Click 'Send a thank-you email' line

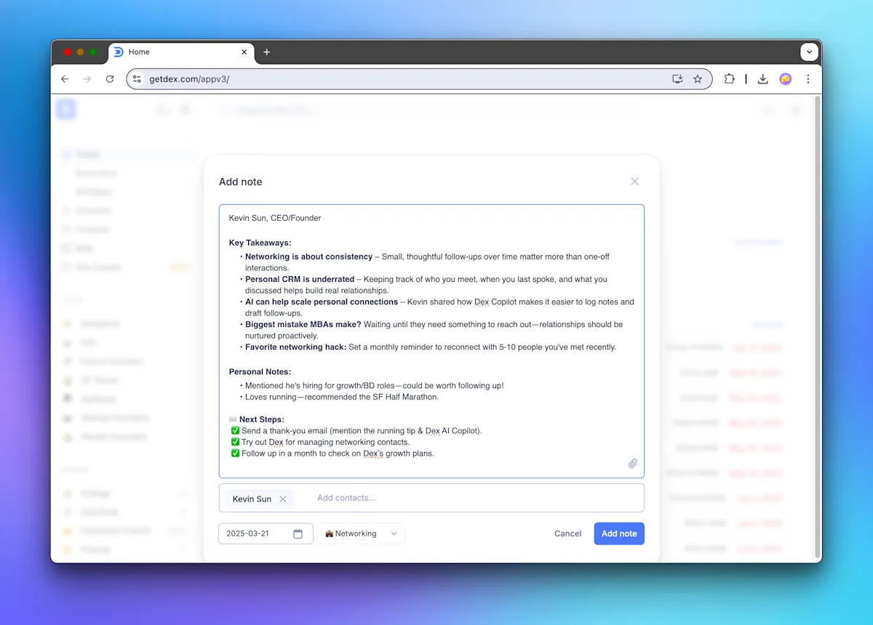[362, 431]
